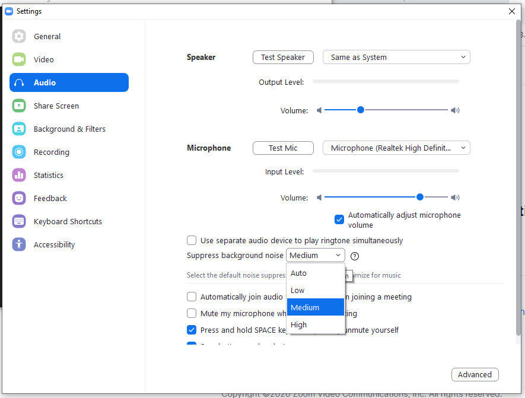The image size is (525, 398).
Task: Click the microphone volume slider handle
Action: click(420, 197)
